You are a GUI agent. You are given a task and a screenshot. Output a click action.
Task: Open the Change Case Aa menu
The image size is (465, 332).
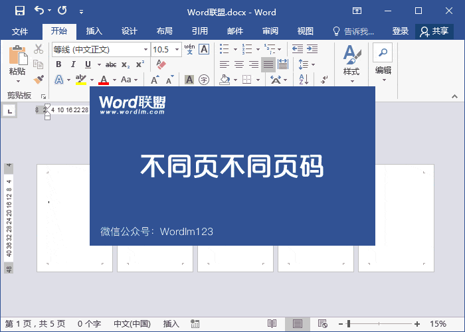[x=130, y=80]
